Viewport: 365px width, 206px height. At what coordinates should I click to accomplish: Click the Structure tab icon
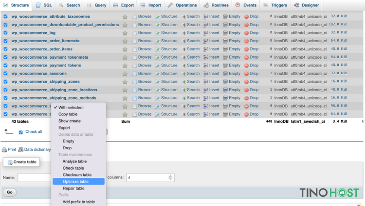(5, 5)
